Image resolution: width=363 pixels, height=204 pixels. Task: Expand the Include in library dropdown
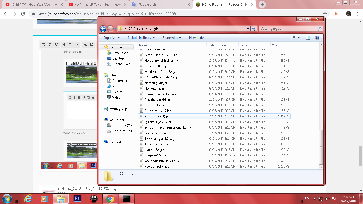(141, 38)
